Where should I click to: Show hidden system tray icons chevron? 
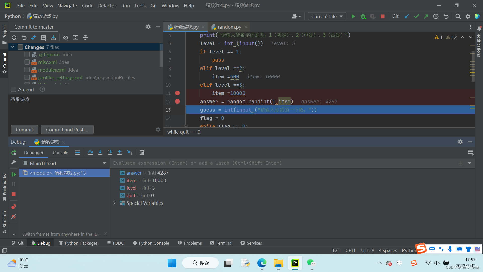click(380, 263)
